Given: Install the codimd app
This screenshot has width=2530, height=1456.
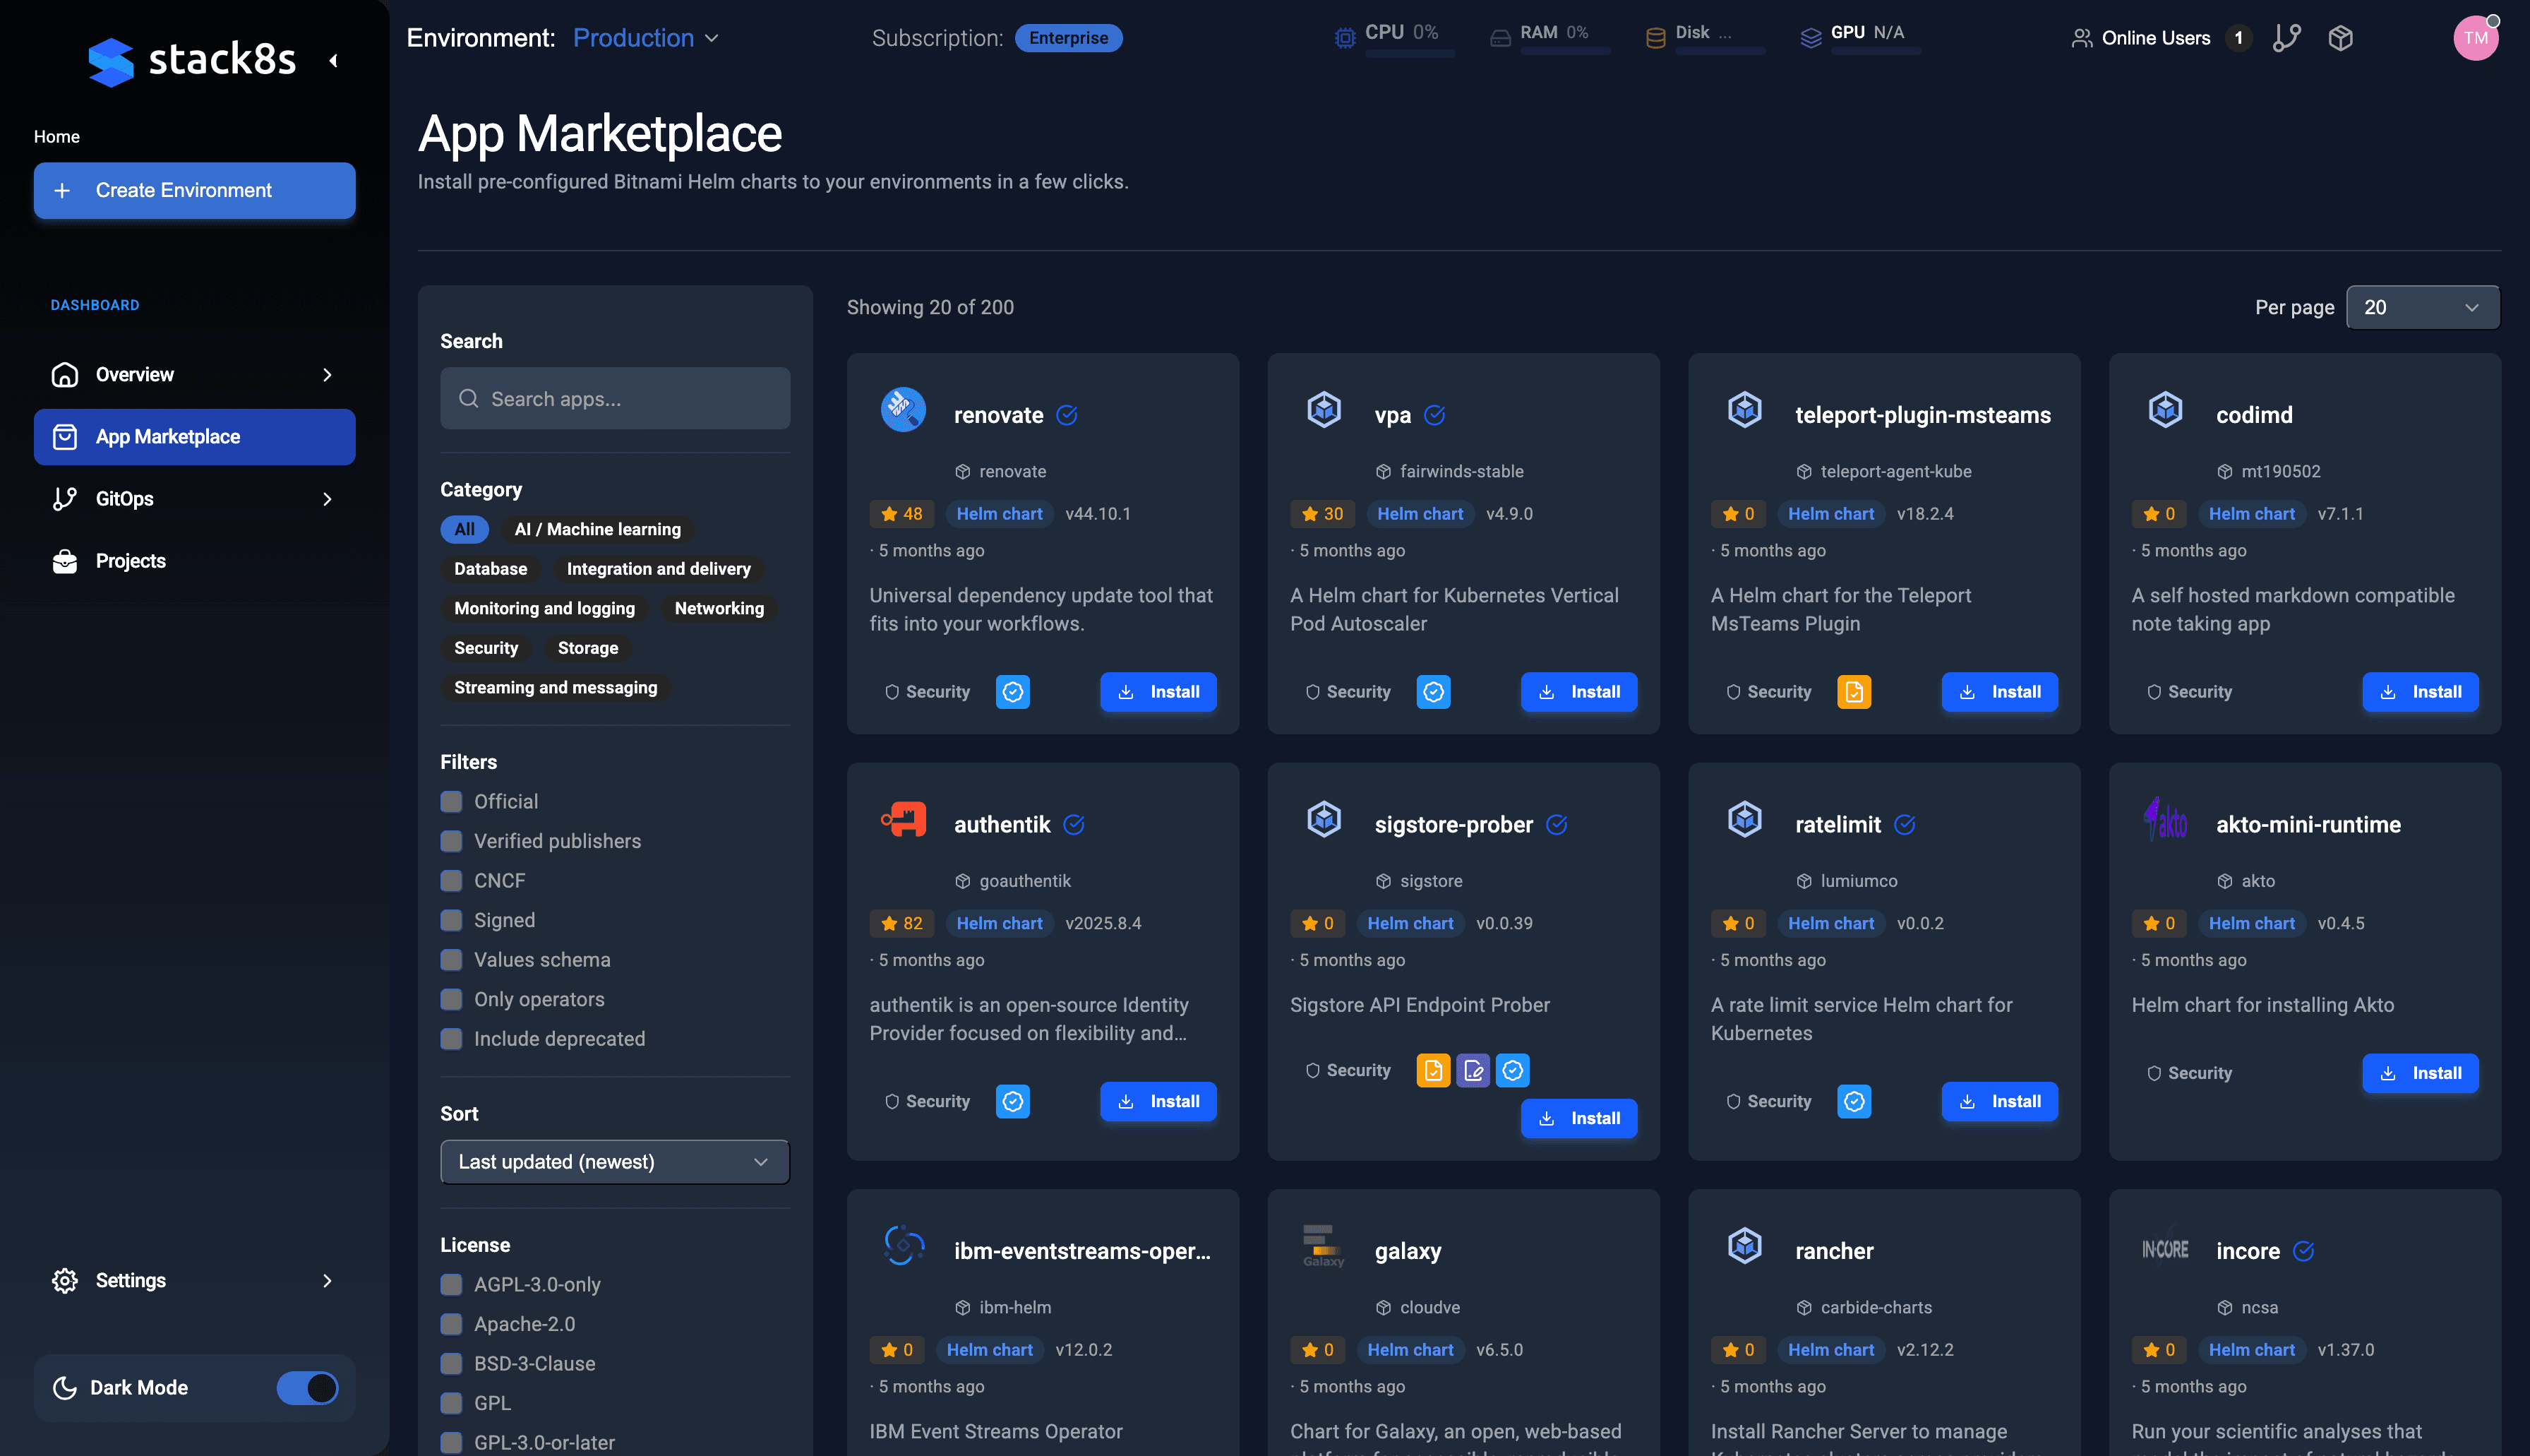Looking at the screenshot, I should click(2419, 692).
